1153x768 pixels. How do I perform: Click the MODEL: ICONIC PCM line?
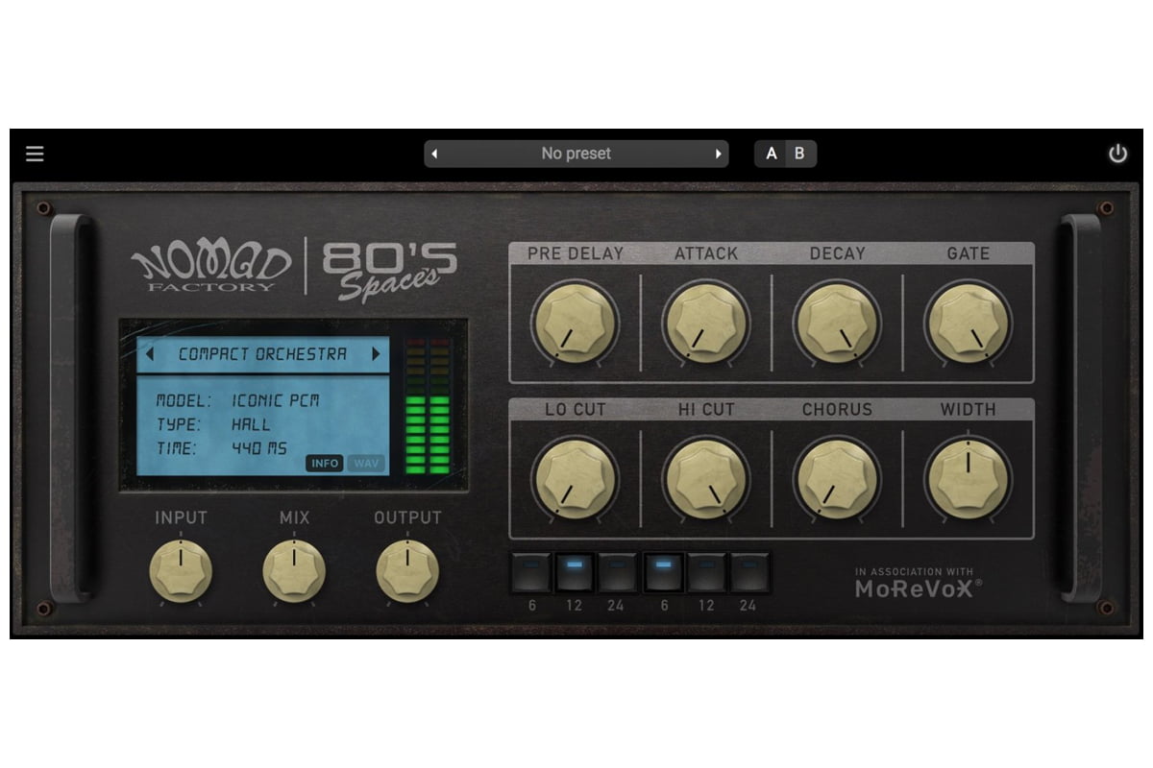(237, 401)
